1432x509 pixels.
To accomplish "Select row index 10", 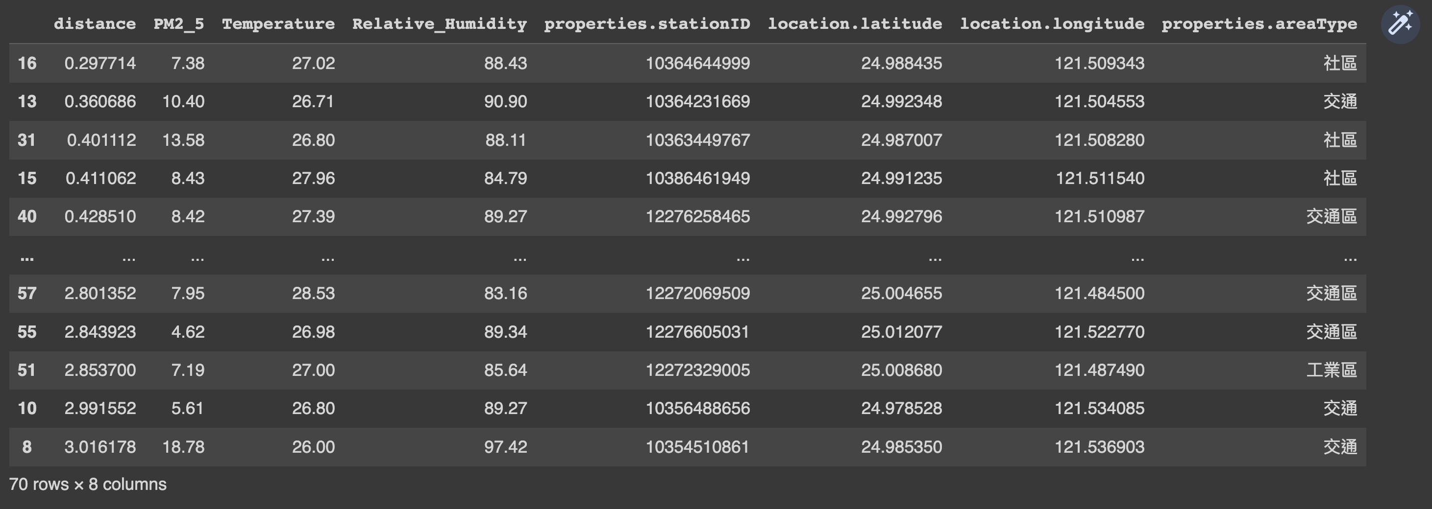I will coord(26,409).
